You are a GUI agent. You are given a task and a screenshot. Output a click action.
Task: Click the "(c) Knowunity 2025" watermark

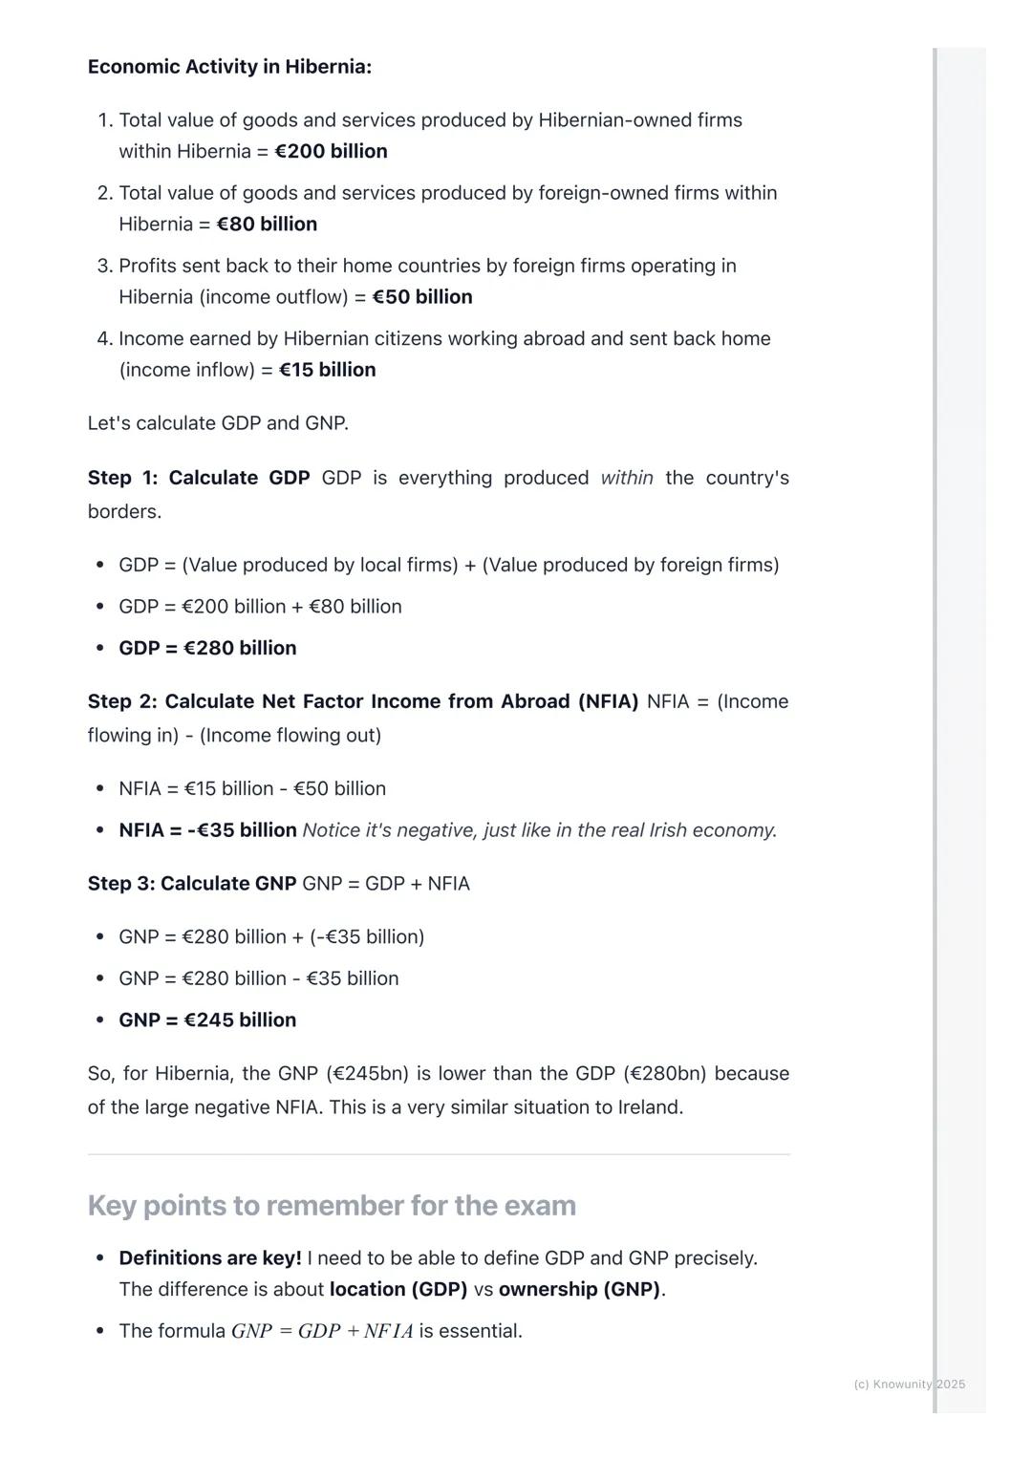pyautogui.click(x=909, y=1385)
